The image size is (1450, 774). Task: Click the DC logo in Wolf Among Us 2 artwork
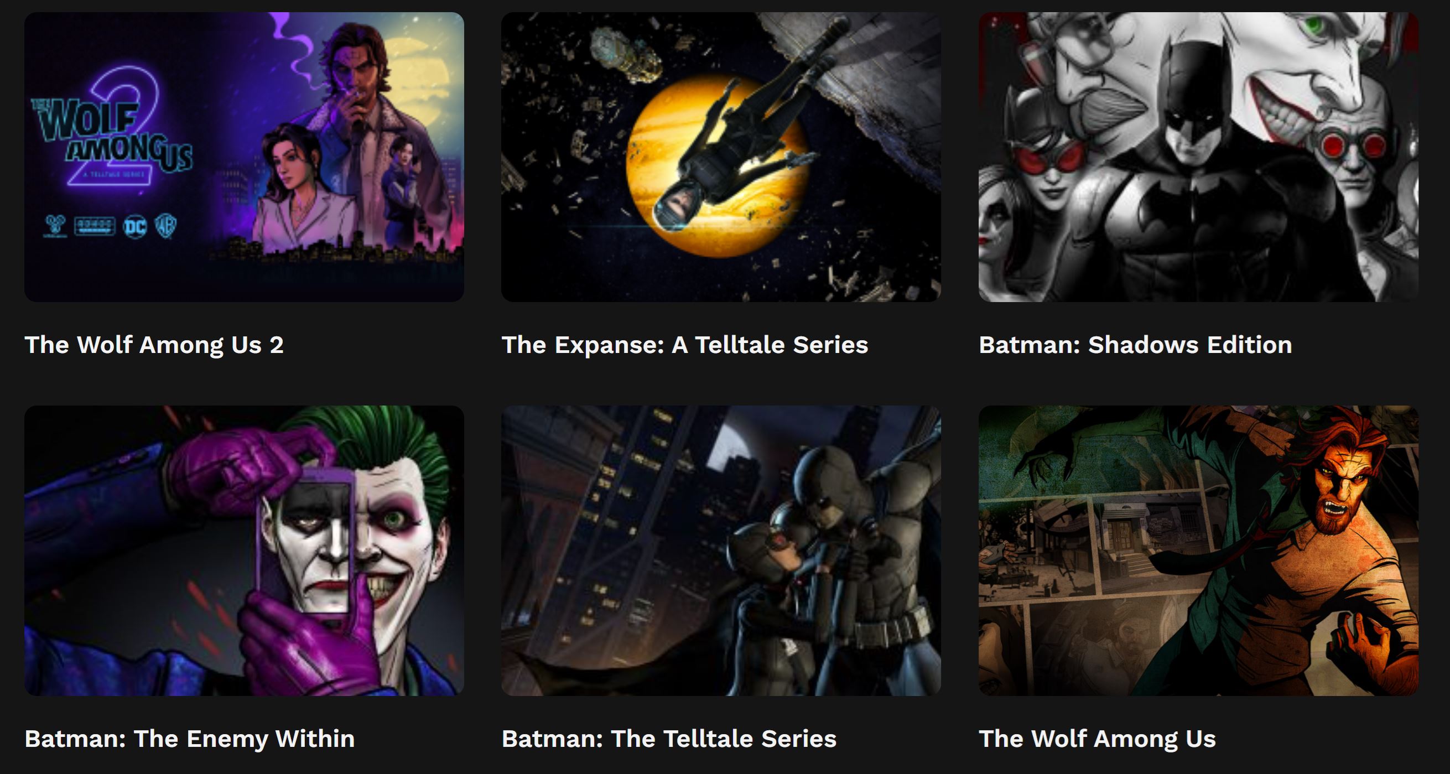(x=134, y=226)
